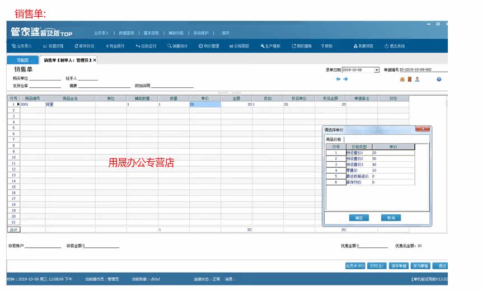
Task: Click the 单据备注 column header
Action: [x=362, y=98]
